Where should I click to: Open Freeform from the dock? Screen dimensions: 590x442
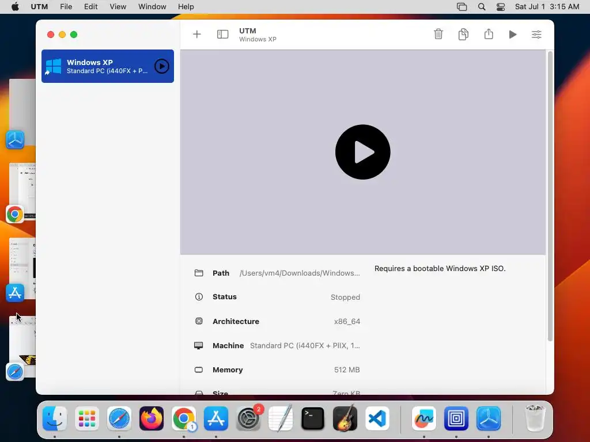(x=424, y=418)
